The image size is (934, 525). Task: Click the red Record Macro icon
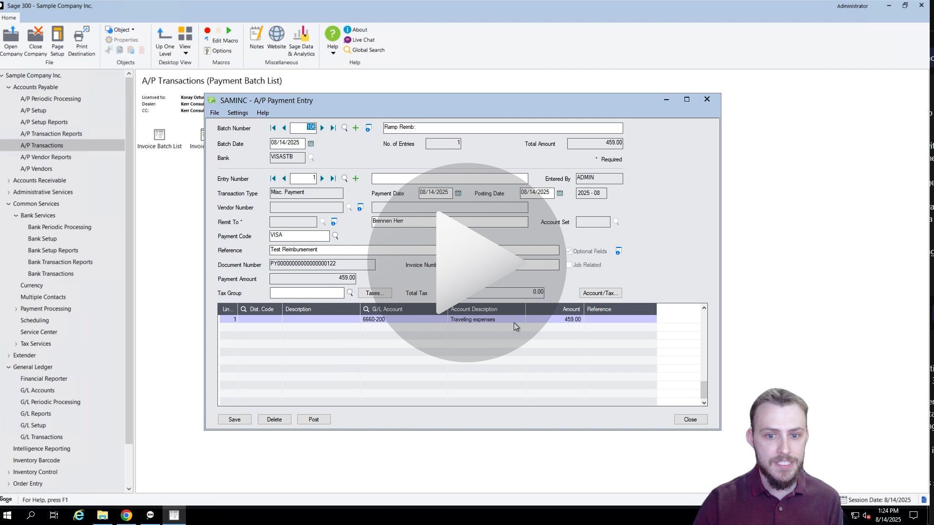[207, 30]
